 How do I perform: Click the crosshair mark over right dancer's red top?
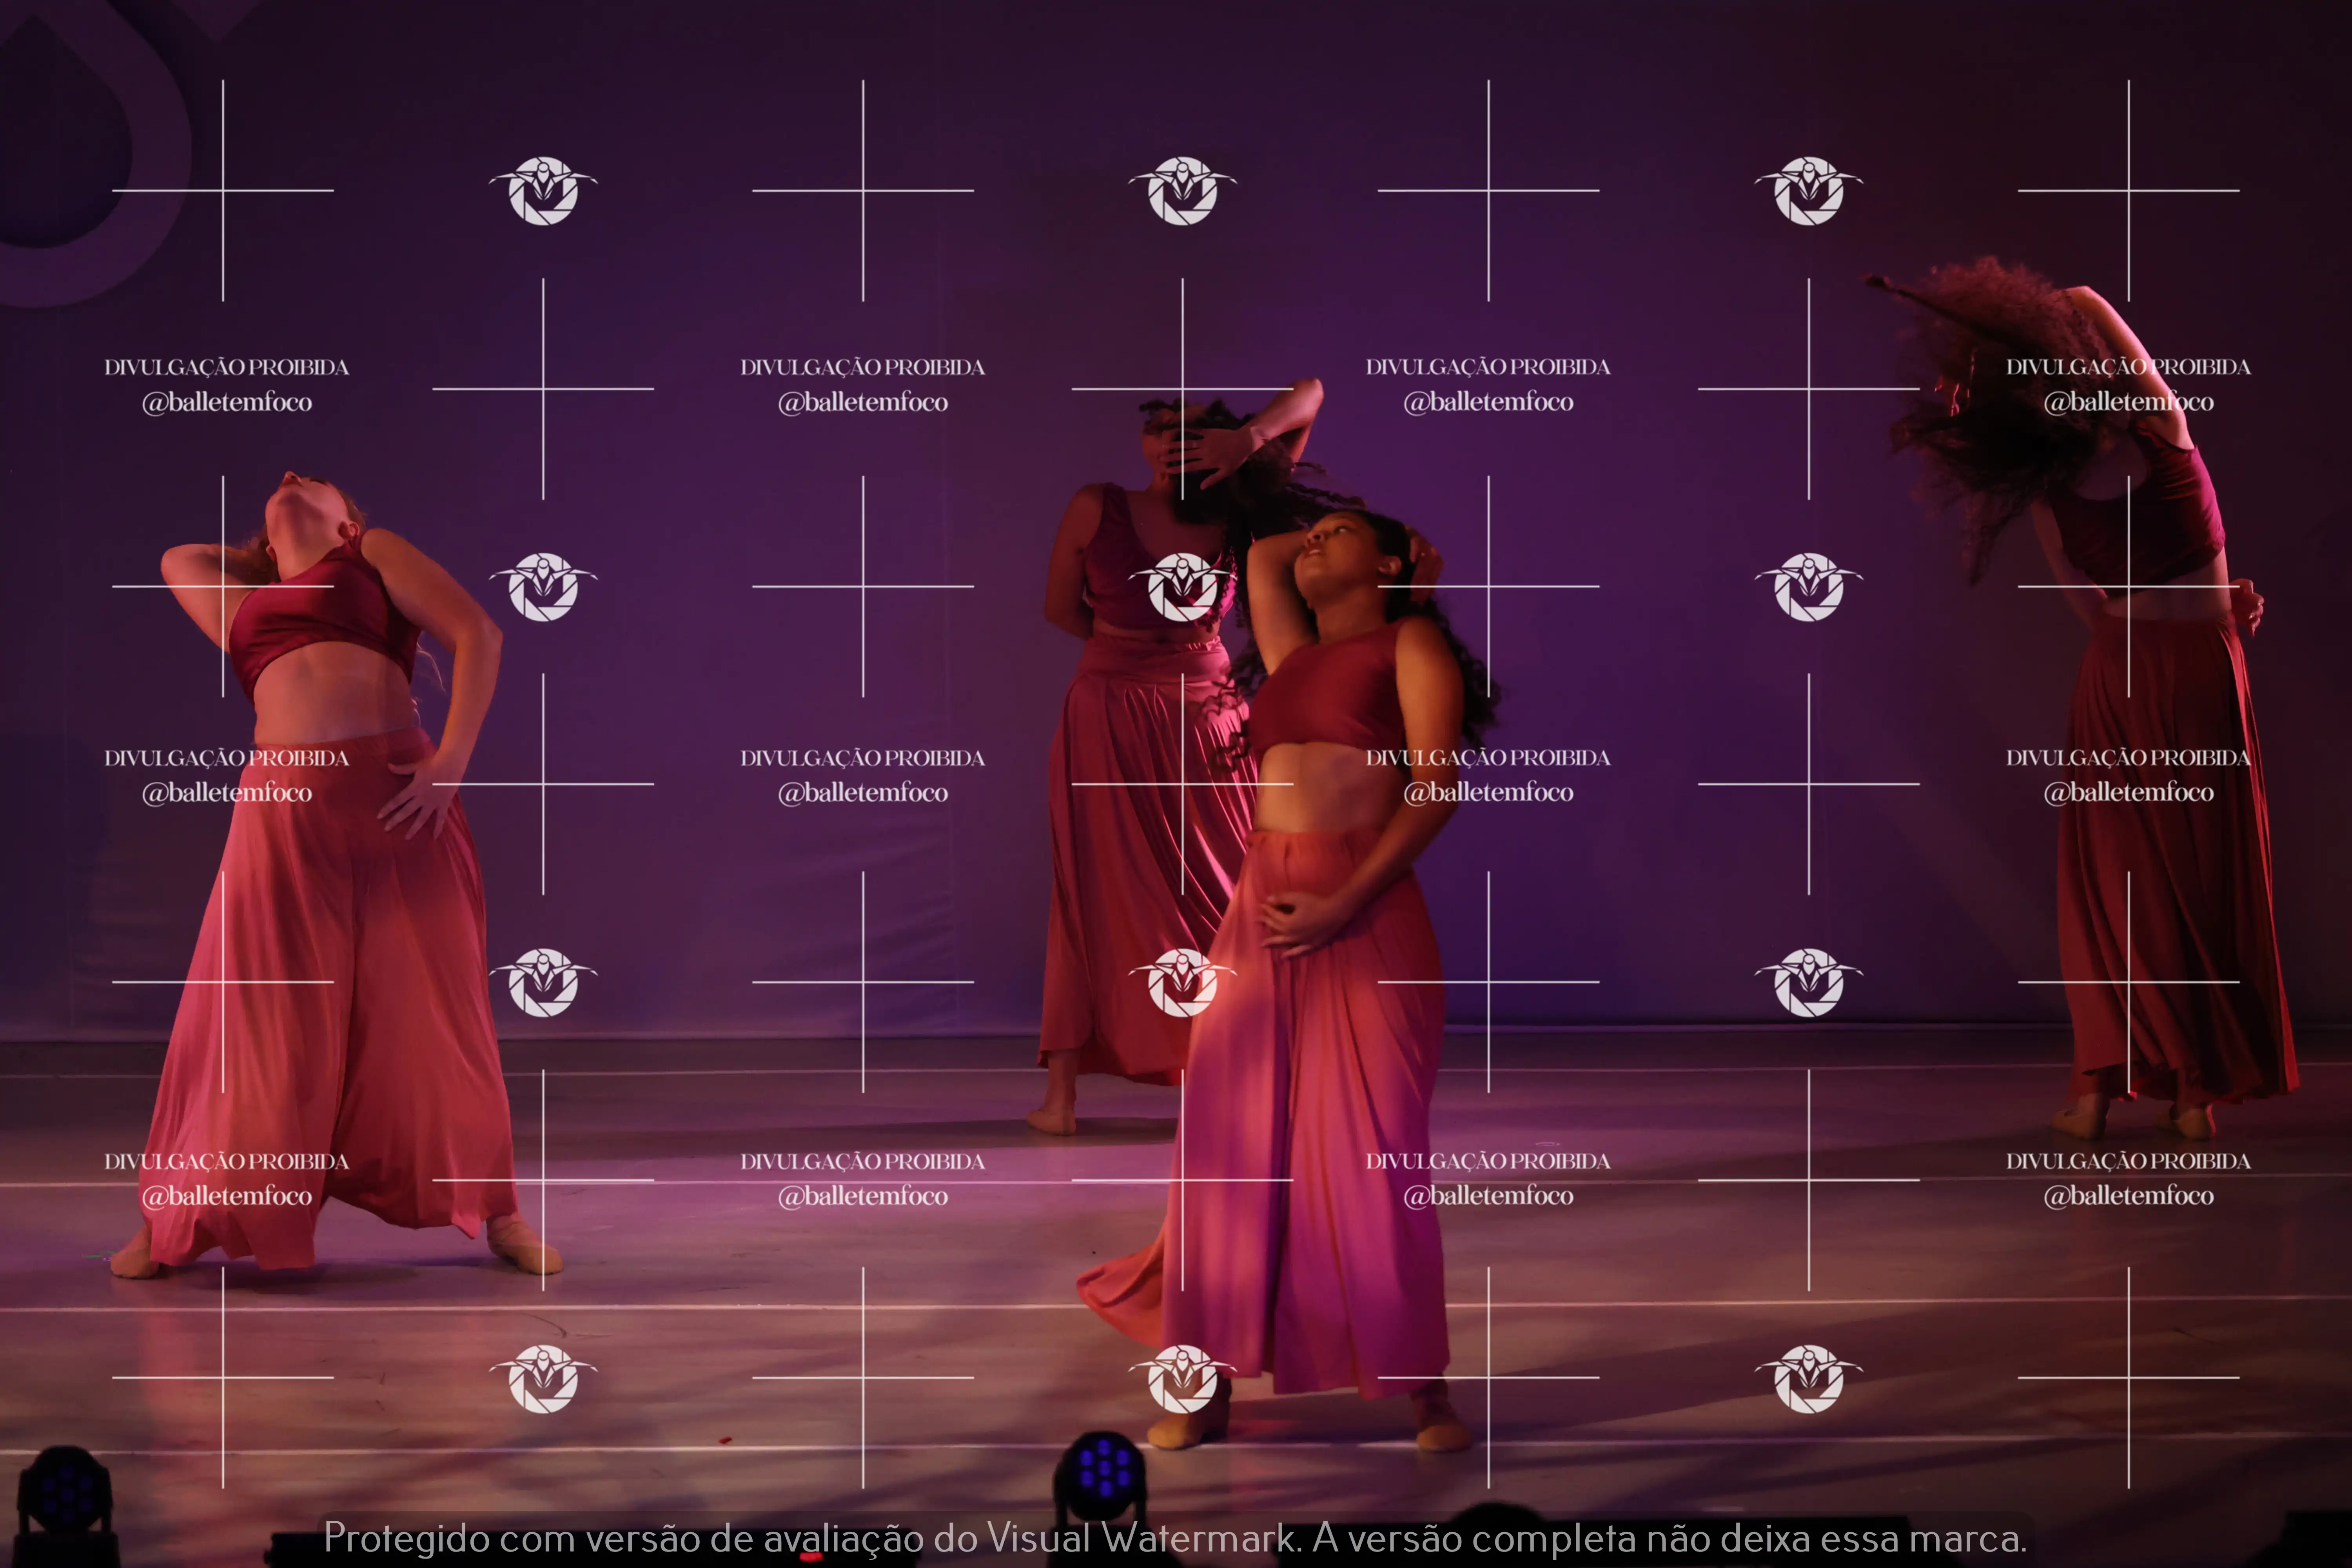click(2128, 586)
